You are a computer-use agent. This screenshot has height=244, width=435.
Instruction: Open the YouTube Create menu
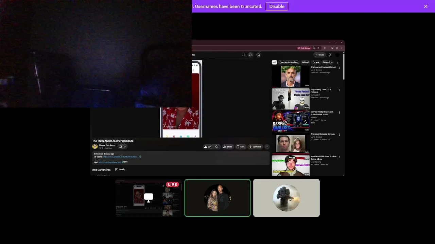click(x=319, y=55)
